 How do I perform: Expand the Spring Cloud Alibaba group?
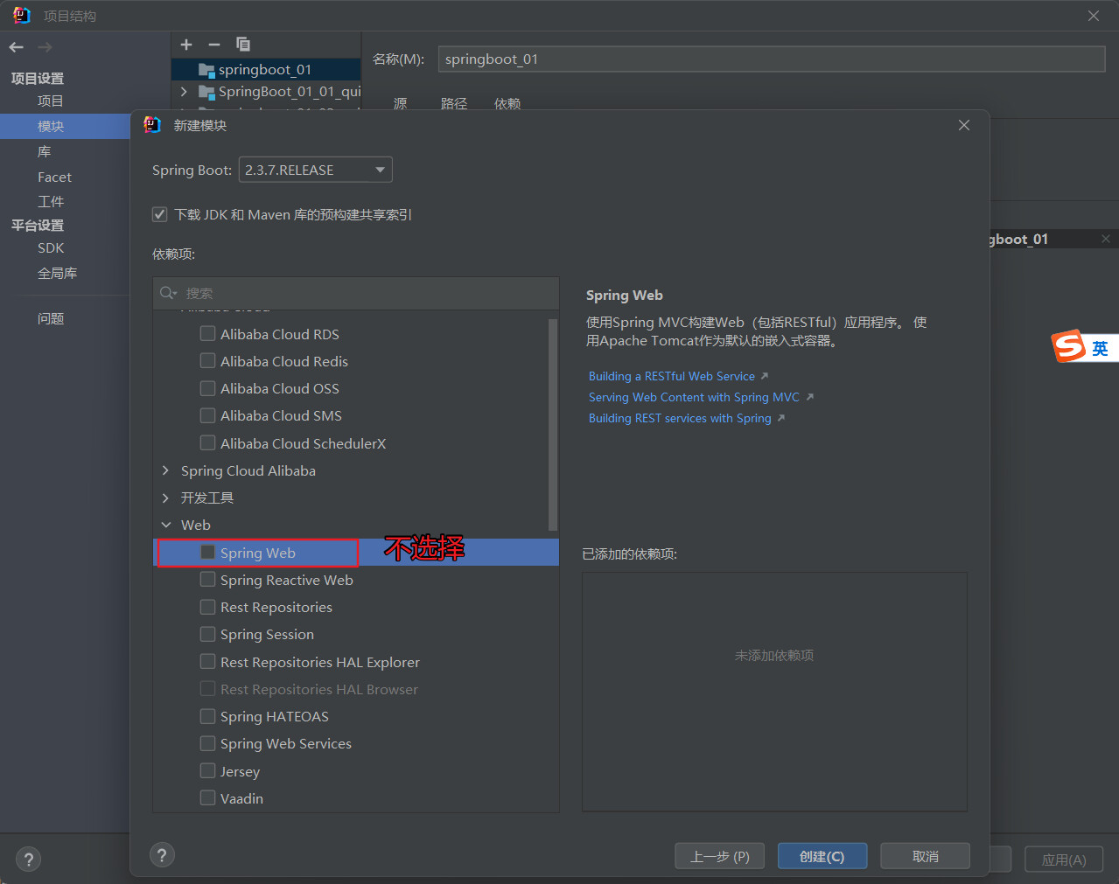click(x=165, y=470)
